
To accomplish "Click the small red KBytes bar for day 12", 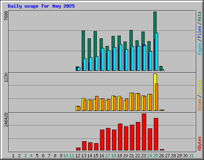I will point(78,149).
